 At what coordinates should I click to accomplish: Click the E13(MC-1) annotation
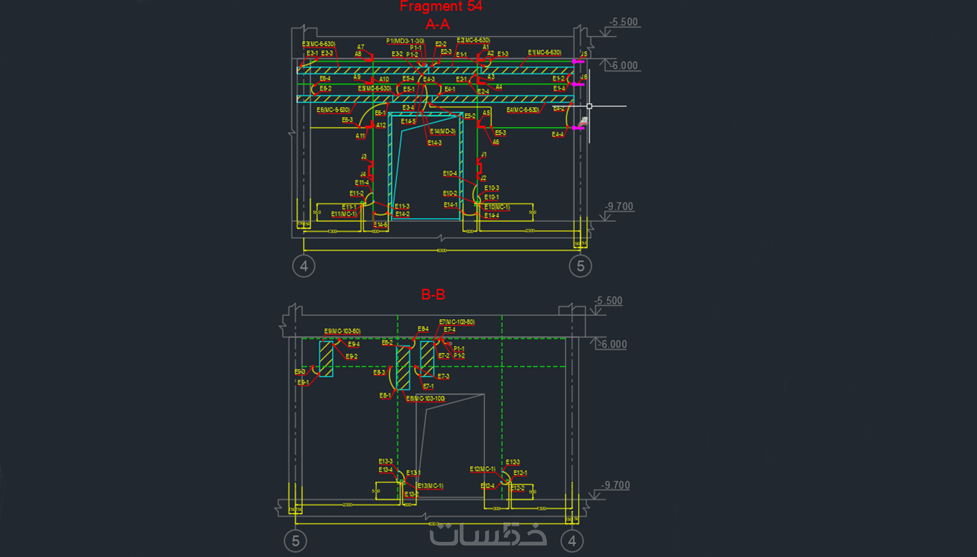(x=430, y=486)
